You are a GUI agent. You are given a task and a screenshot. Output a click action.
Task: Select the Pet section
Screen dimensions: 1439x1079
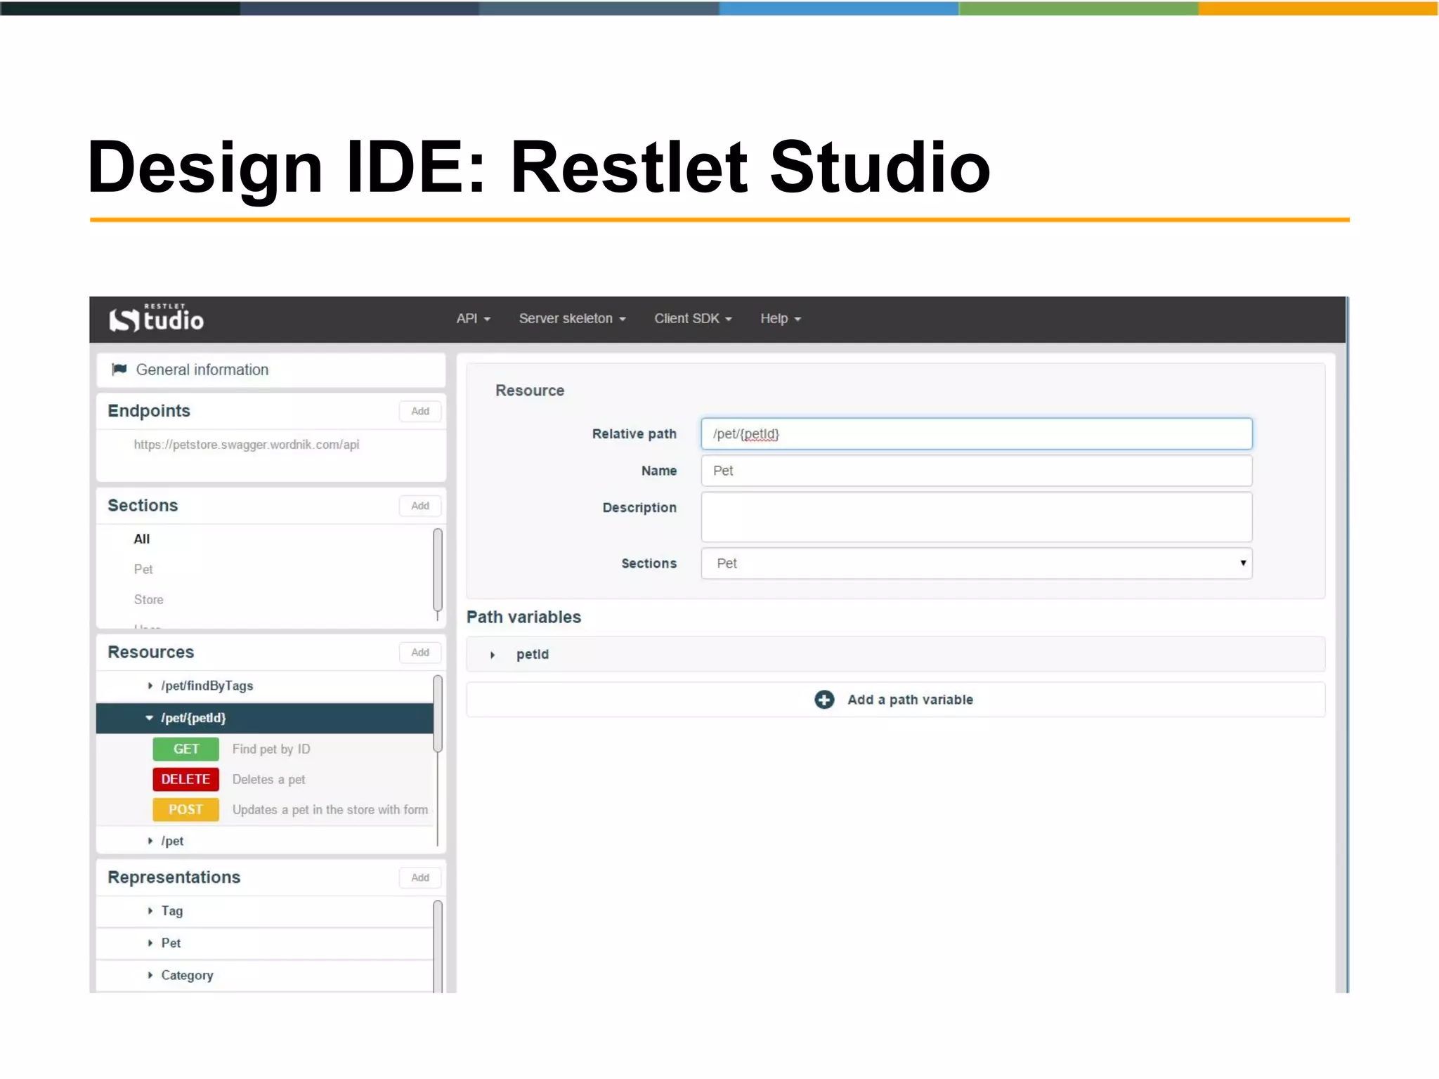(143, 569)
